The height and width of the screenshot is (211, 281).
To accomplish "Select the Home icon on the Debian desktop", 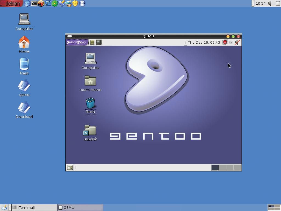I will tap(24, 44).
